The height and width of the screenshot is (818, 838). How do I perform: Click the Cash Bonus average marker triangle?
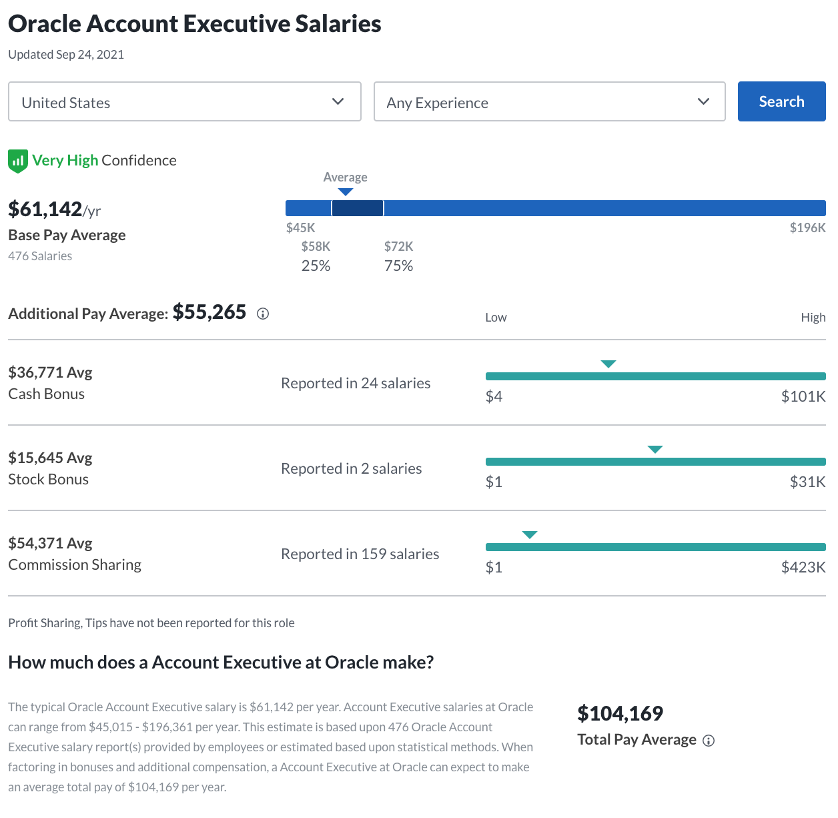click(x=608, y=364)
